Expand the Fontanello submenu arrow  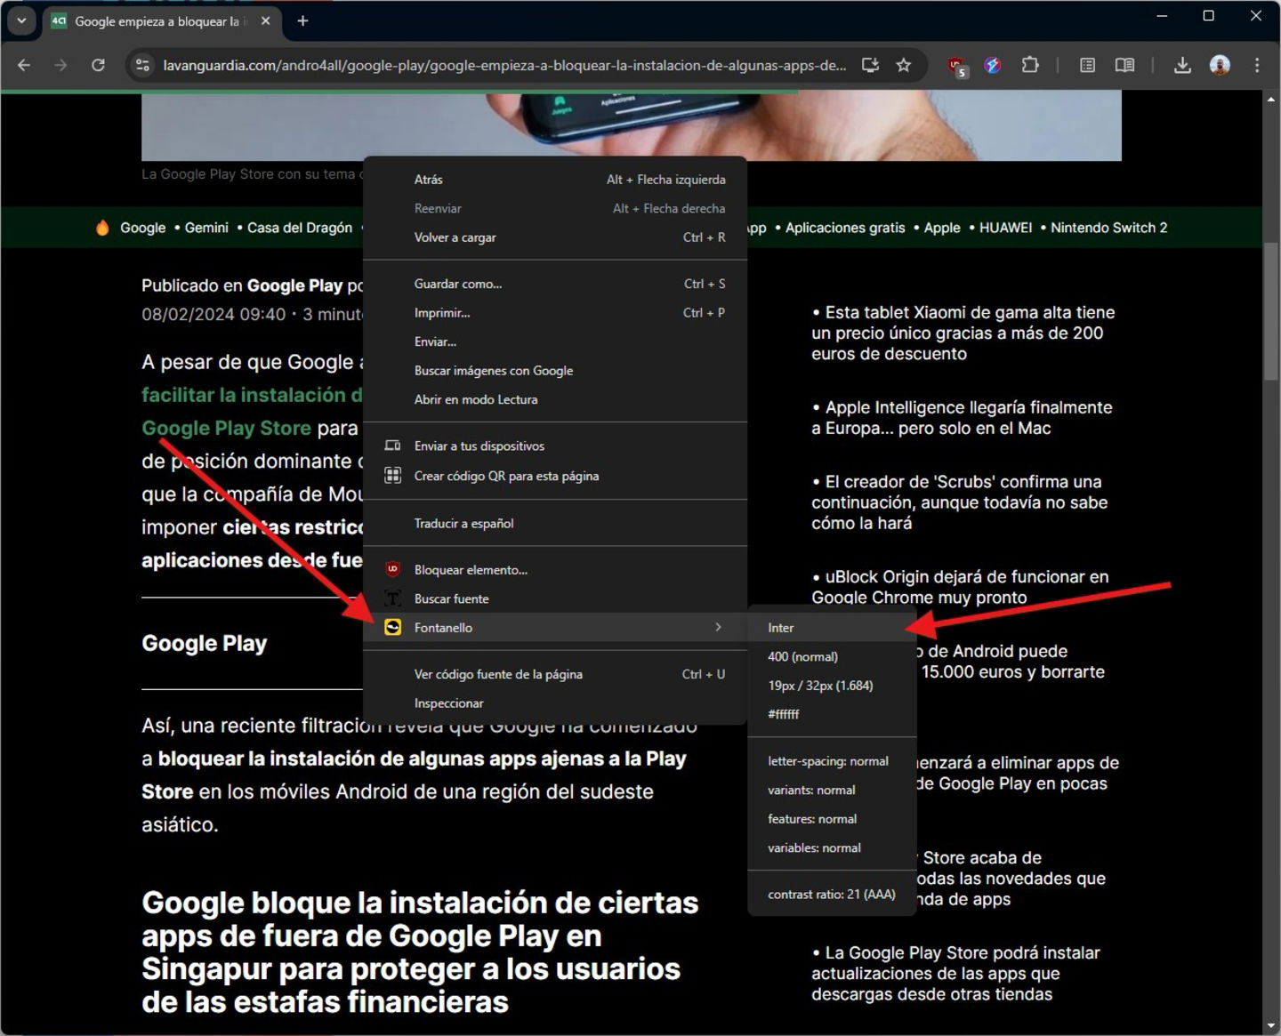coord(718,627)
